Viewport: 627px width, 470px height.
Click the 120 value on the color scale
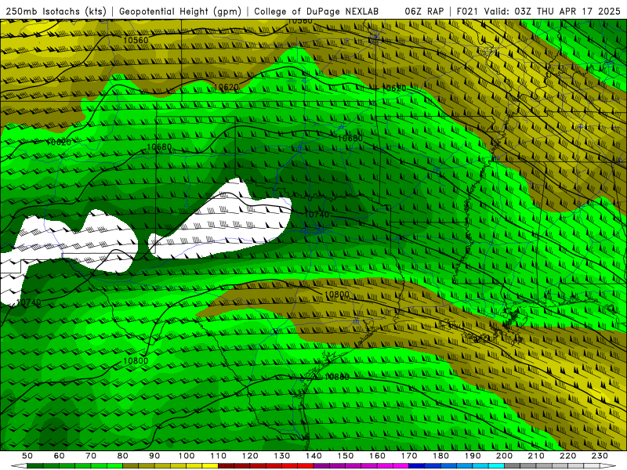click(x=250, y=456)
